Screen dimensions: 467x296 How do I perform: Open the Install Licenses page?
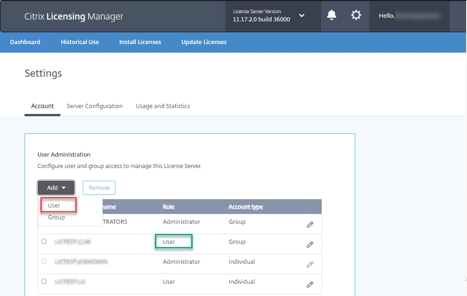point(140,42)
